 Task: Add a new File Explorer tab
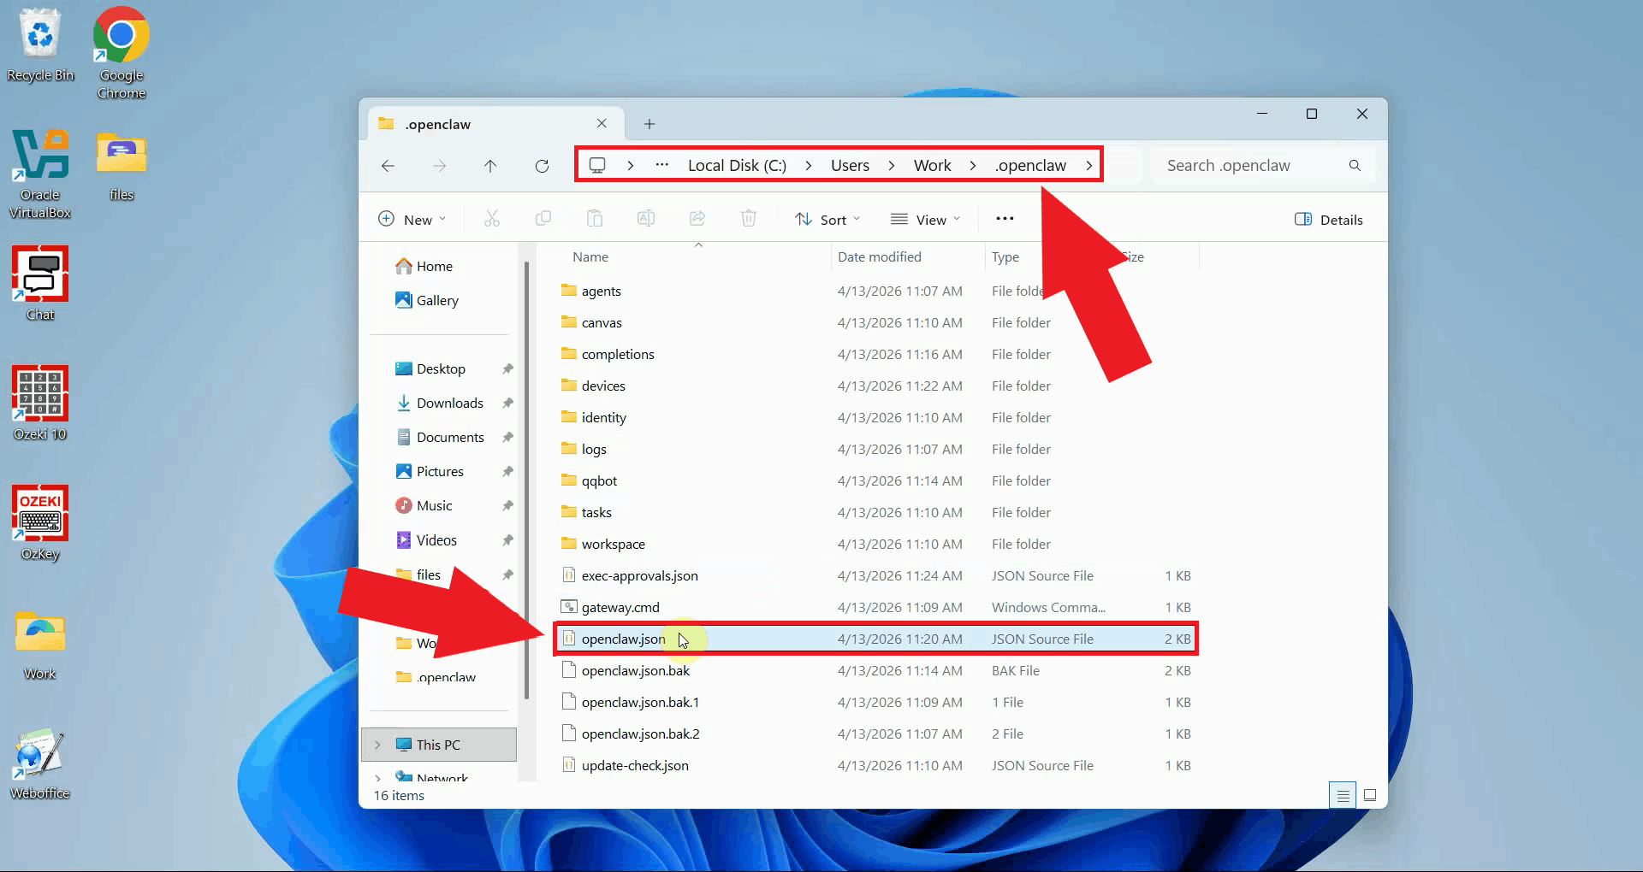coord(649,124)
